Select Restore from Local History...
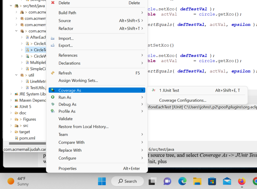The image size is (257, 189). pyautogui.click(x=84, y=127)
